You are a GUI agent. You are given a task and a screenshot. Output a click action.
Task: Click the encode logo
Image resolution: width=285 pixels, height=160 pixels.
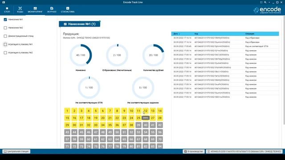267,10
